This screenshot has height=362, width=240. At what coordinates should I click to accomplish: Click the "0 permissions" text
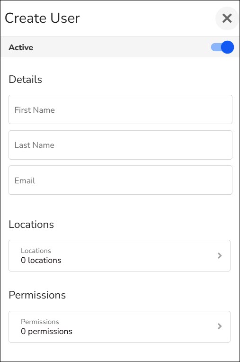pos(46,332)
